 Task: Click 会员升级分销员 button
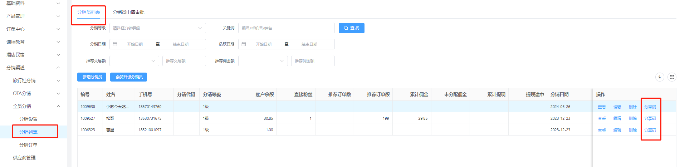[x=129, y=77]
